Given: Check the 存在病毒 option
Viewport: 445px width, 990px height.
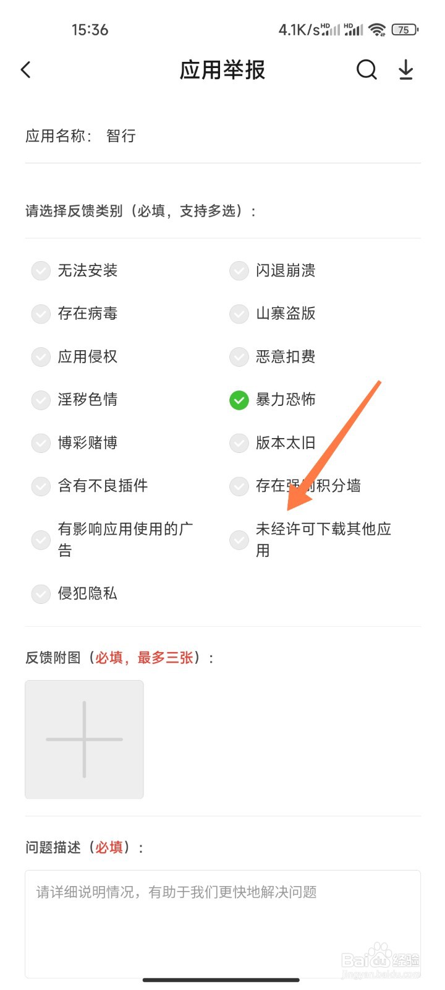Looking at the screenshot, I should coord(41,314).
